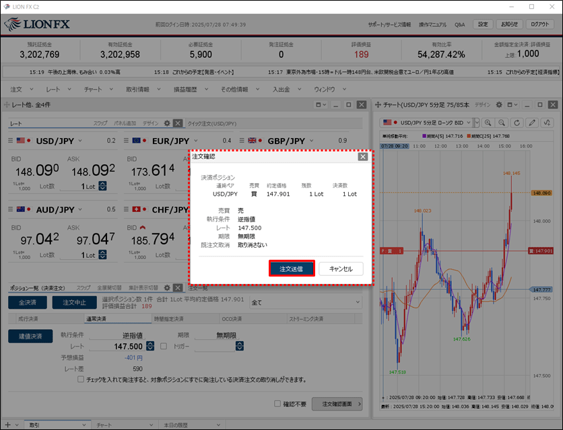Zoom out on the chart

tap(502, 122)
